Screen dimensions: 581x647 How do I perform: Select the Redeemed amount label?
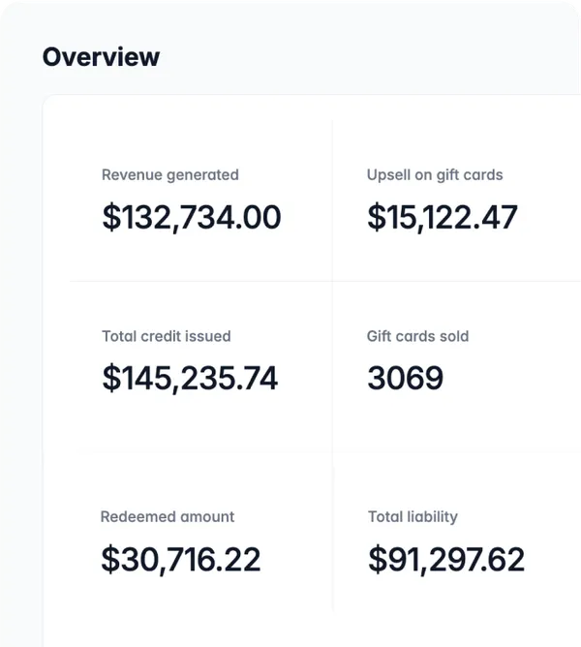click(x=168, y=516)
